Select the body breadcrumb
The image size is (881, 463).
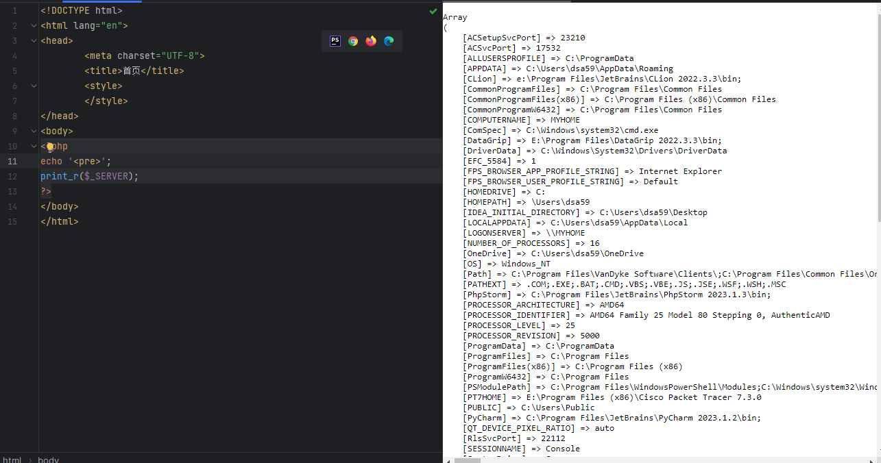[x=48, y=460]
